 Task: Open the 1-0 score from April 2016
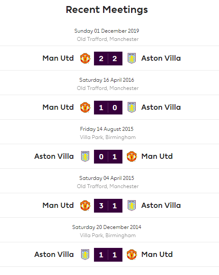tap(108, 108)
